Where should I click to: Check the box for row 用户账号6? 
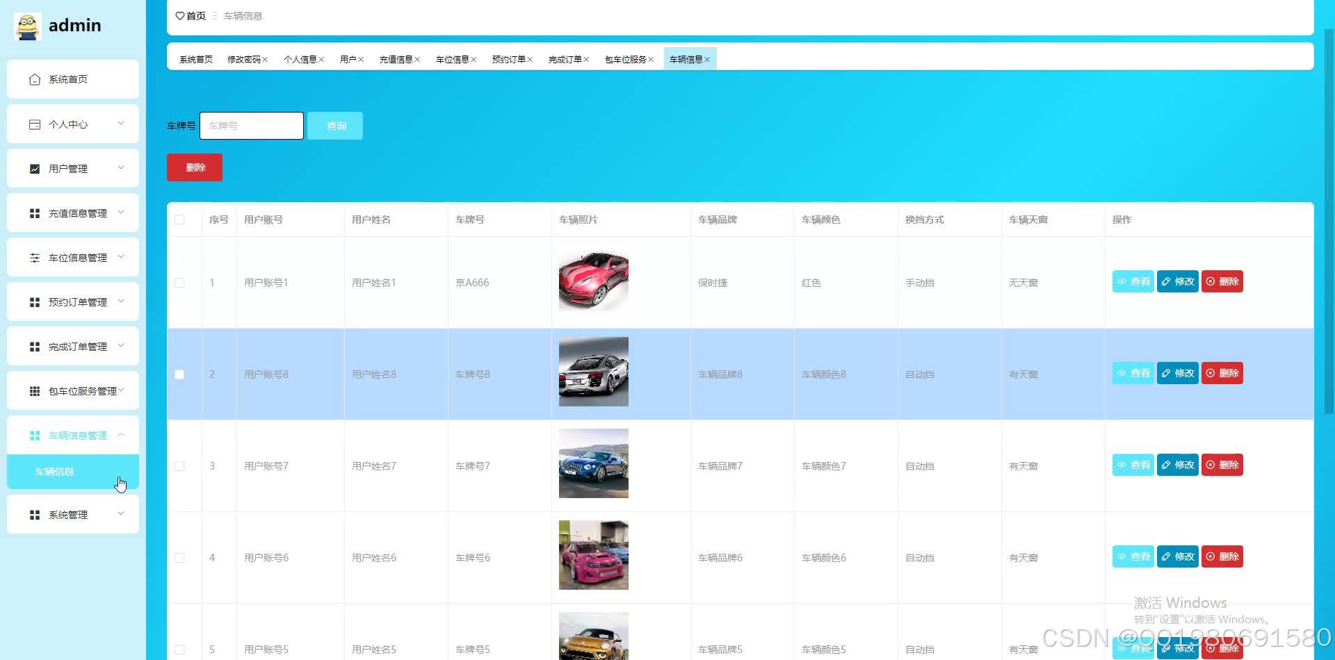tap(179, 558)
